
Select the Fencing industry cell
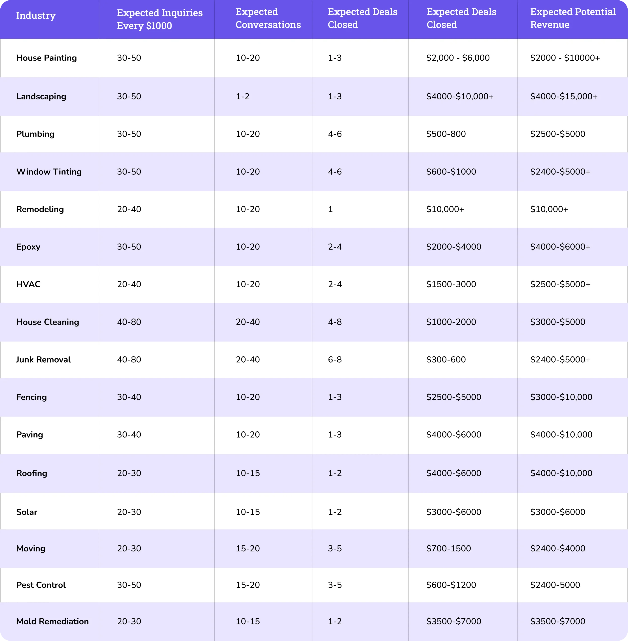pyautogui.click(x=31, y=397)
